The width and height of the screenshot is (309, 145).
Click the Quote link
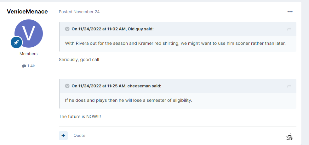click(79, 135)
